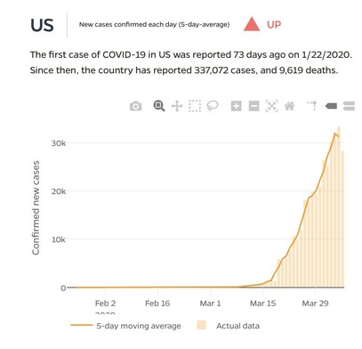The image size is (362, 349).
Task: Activate the Pan arrows tool
Action: point(177,106)
